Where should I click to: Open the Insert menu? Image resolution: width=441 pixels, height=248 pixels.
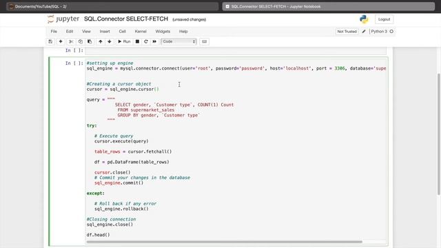tap(105, 32)
